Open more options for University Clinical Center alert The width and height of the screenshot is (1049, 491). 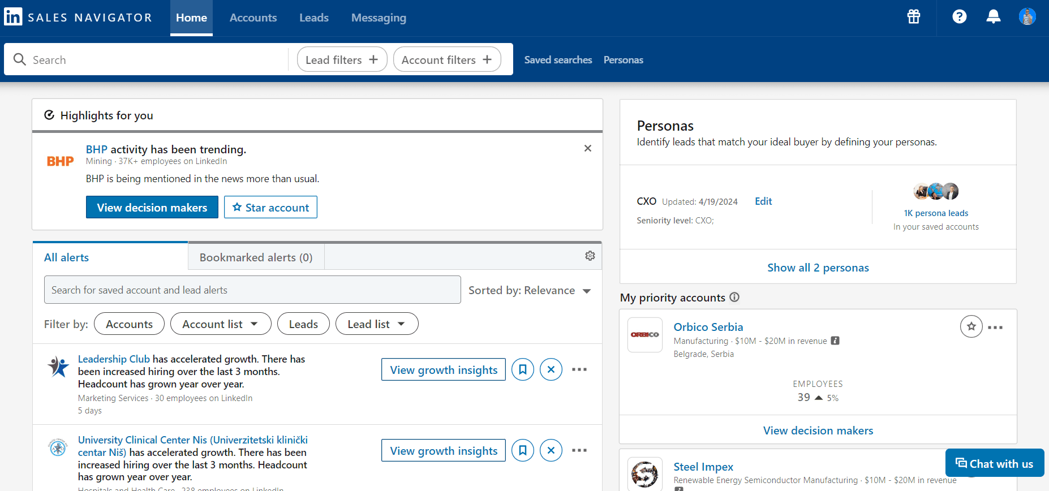tap(579, 450)
